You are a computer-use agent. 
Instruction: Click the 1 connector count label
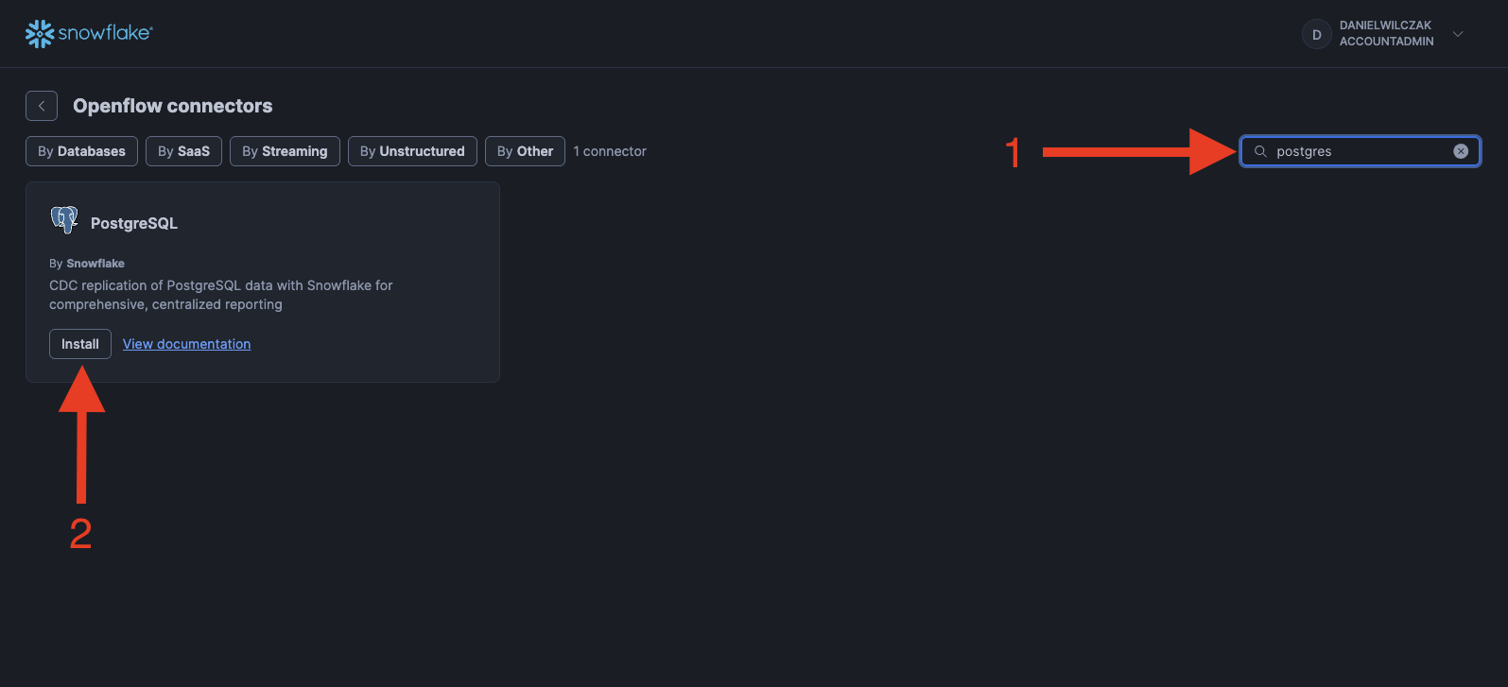pyautogui.click(x=610, y=151)
